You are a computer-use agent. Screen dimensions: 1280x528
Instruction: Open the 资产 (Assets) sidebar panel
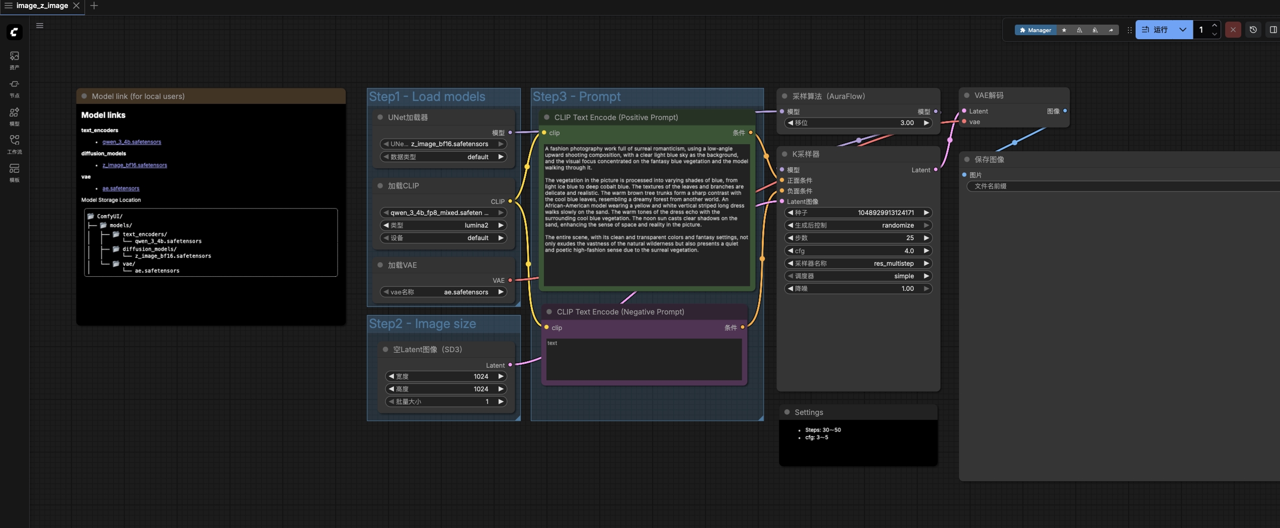coord(14,60)
